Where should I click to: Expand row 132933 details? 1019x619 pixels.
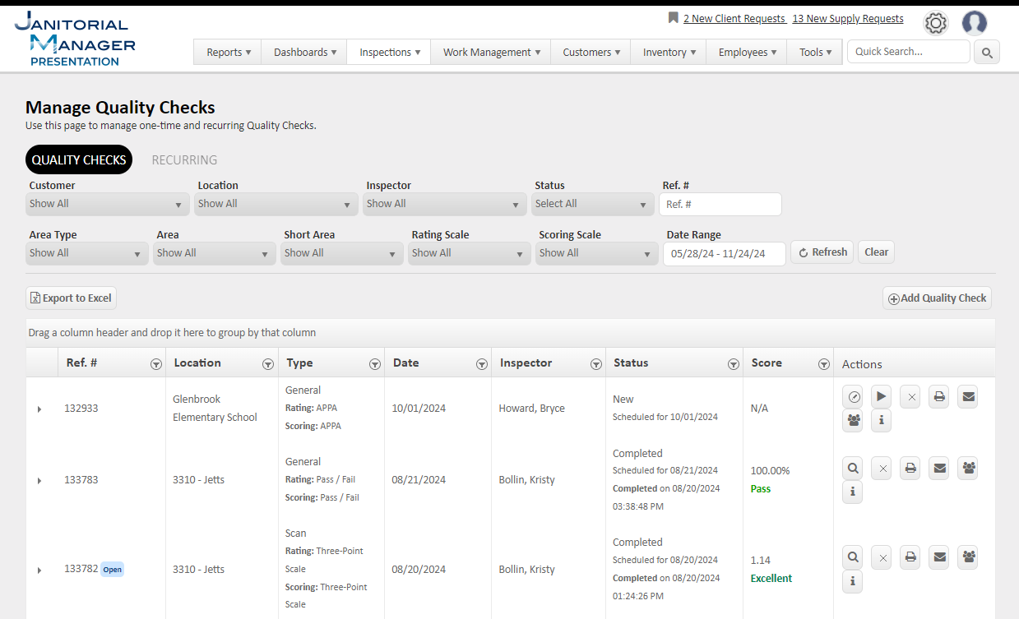coord(39,409)
